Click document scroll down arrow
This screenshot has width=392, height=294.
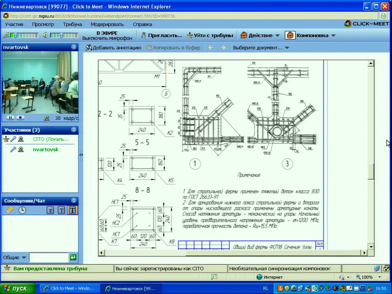(371, 247)
